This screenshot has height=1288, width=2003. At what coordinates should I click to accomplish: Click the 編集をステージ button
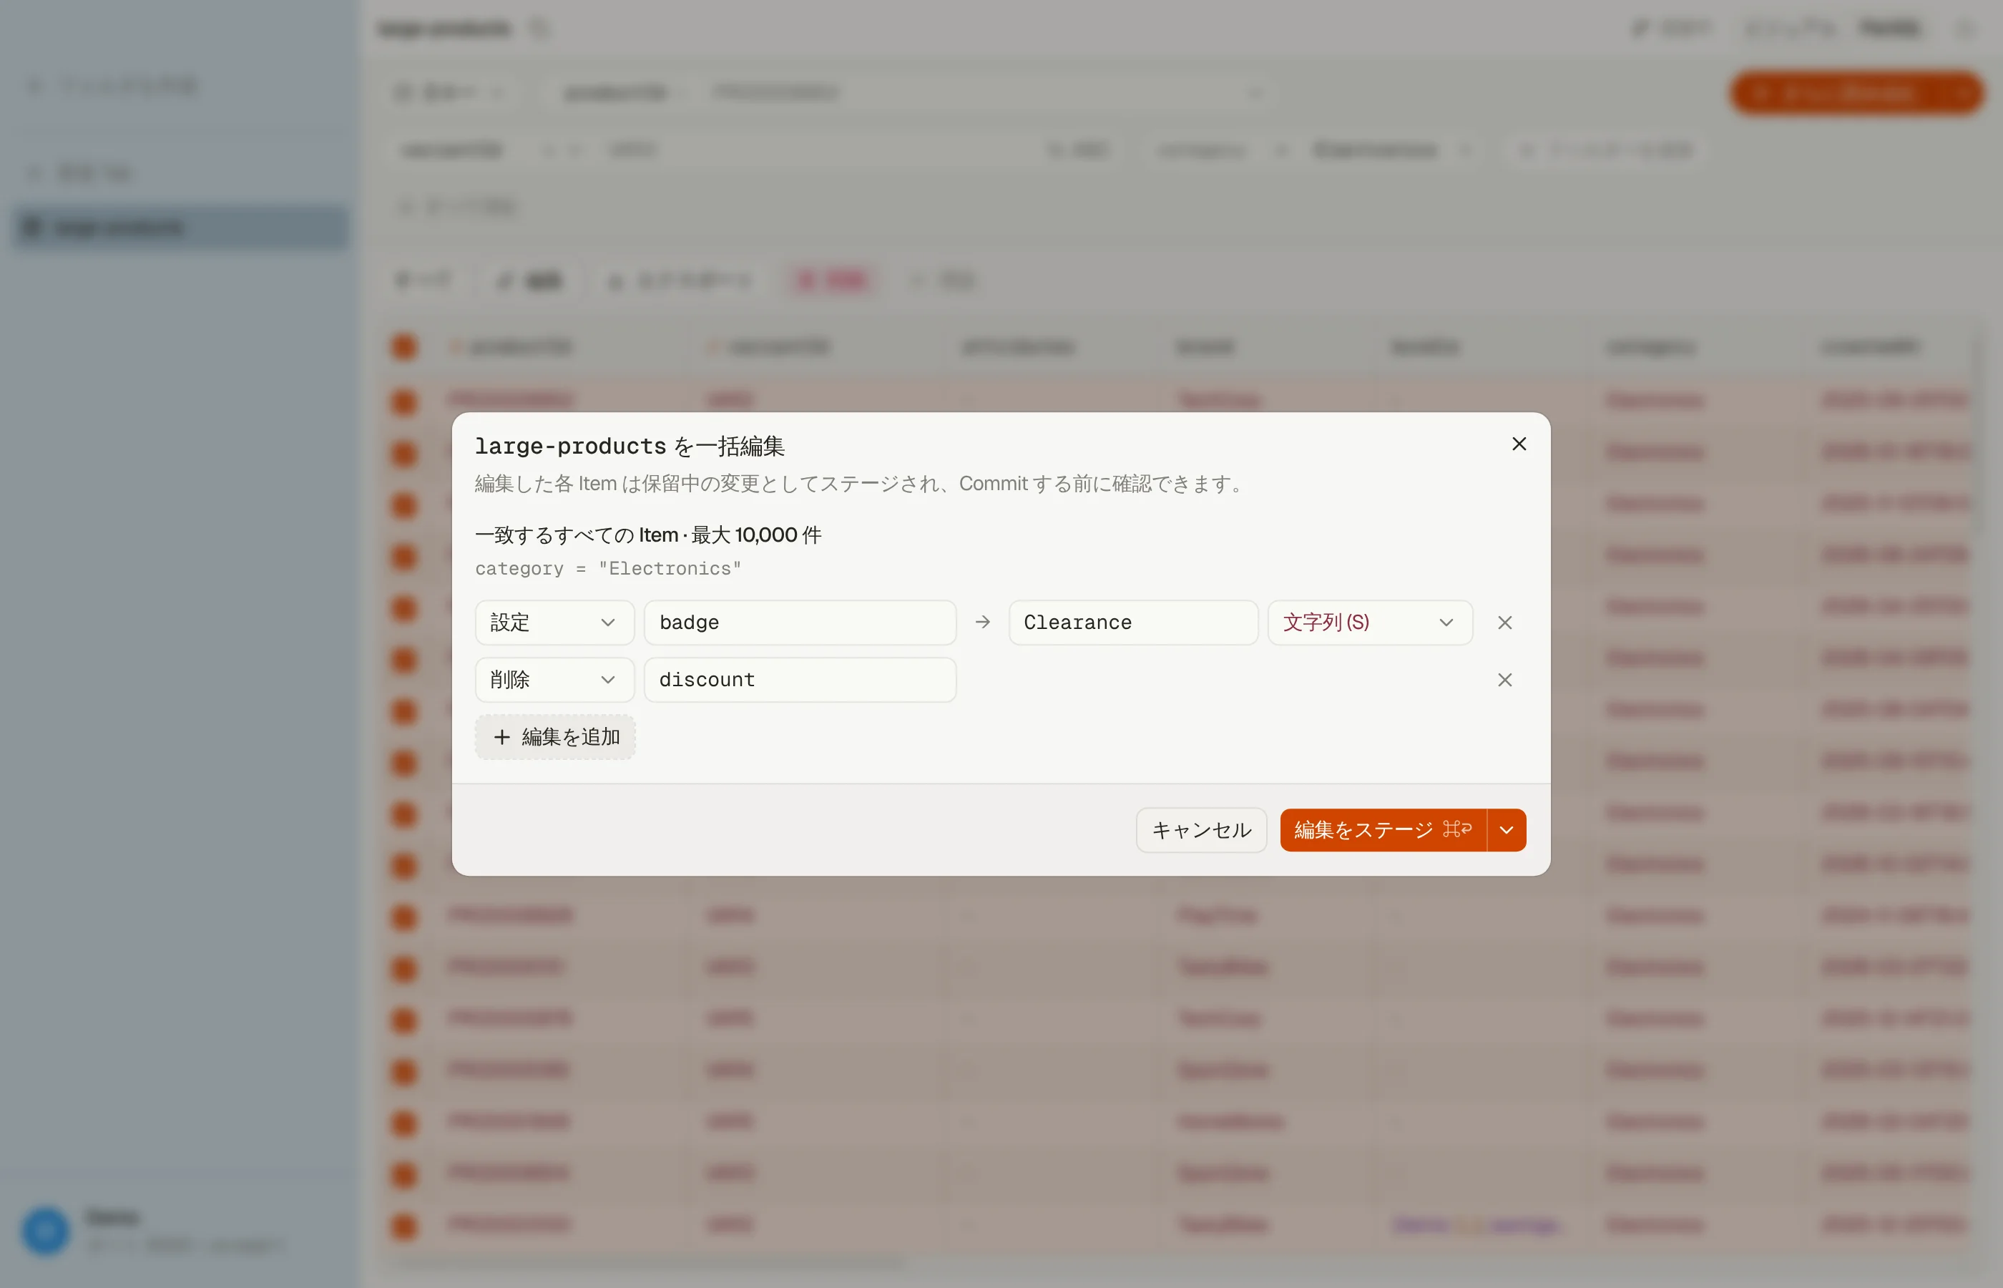pos(1383,829)
